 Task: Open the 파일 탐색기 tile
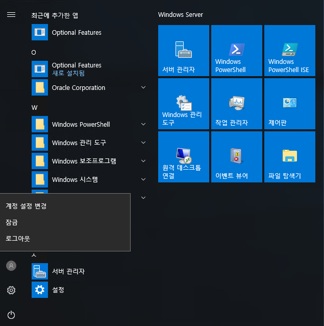pyautogui.click(x=289, y=157)
